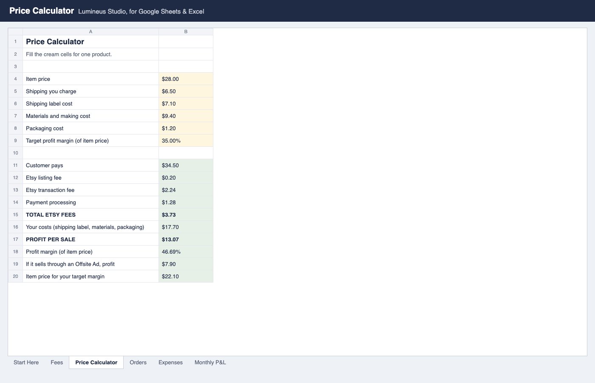Select row 4 header number

pyautogui.click(x=15, y=79)
